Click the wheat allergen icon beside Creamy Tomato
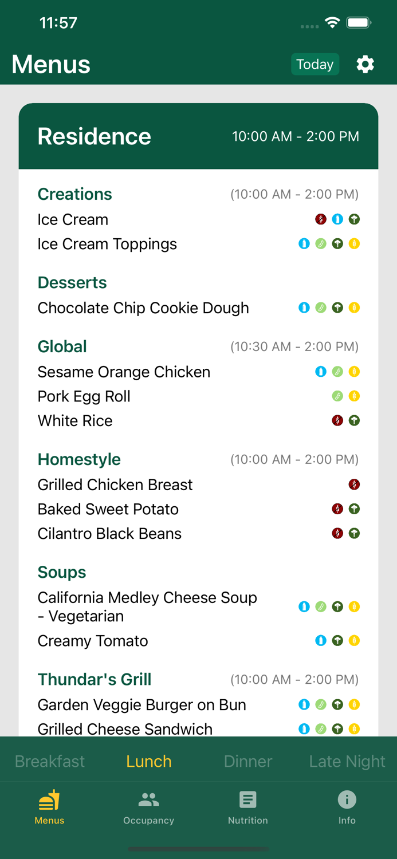Screen dimensions: 397x859 [x=354, y=640]
